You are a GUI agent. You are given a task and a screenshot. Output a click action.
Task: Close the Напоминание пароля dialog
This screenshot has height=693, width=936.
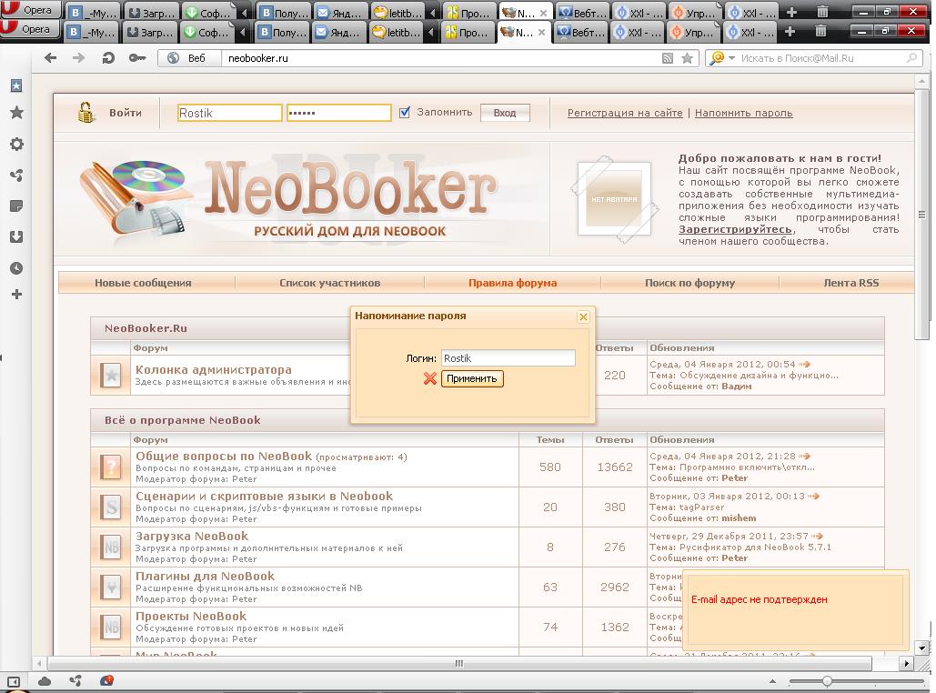583,317
